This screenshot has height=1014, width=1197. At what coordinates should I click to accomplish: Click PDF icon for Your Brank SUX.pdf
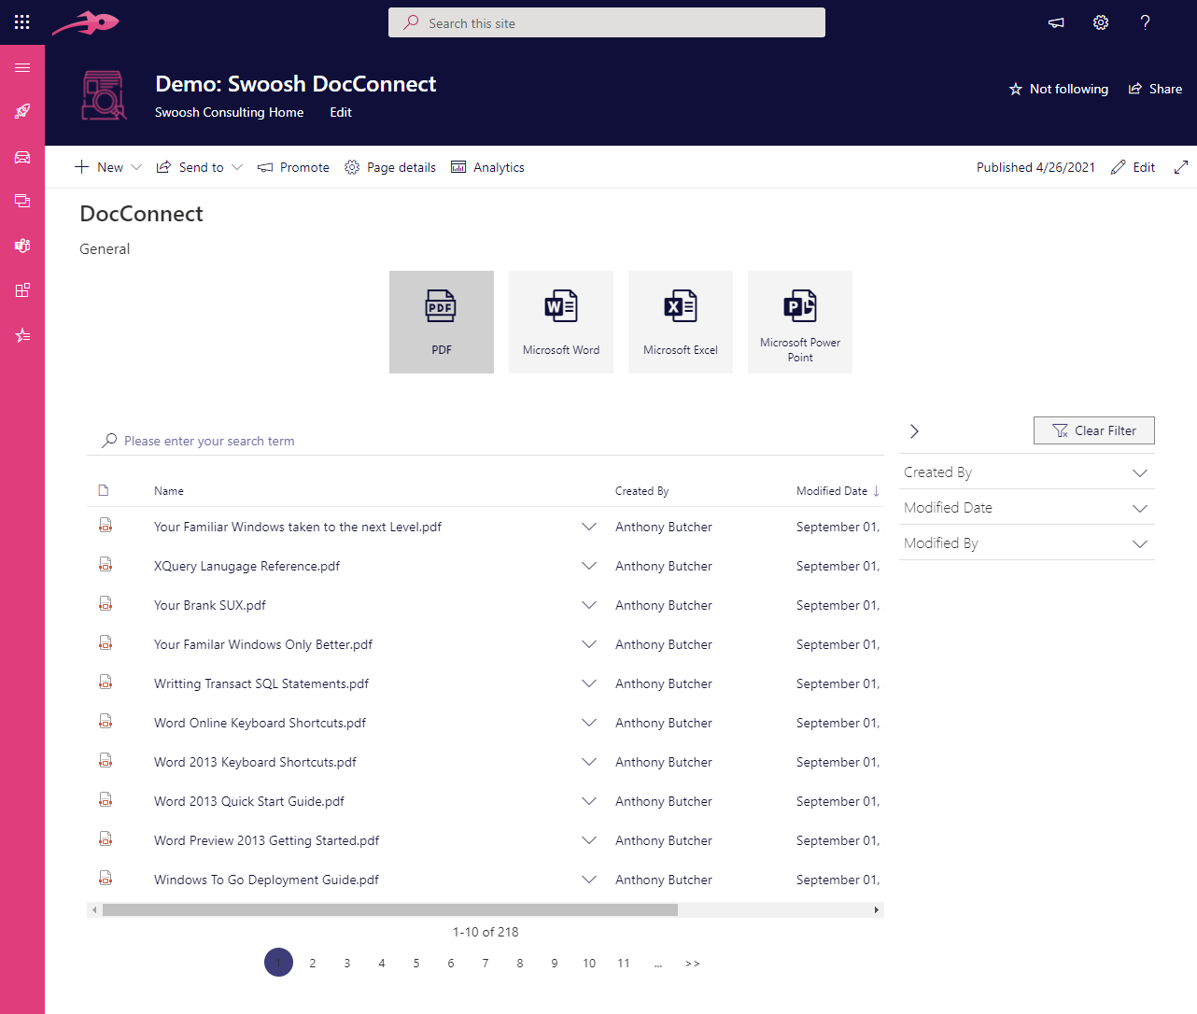click(106, 604)
